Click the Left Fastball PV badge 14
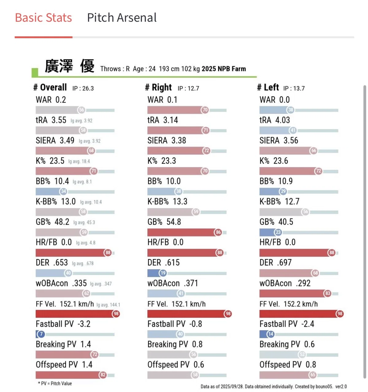This screenshot has height=392, width=368. pyautogui.click(x=270, y=334)
